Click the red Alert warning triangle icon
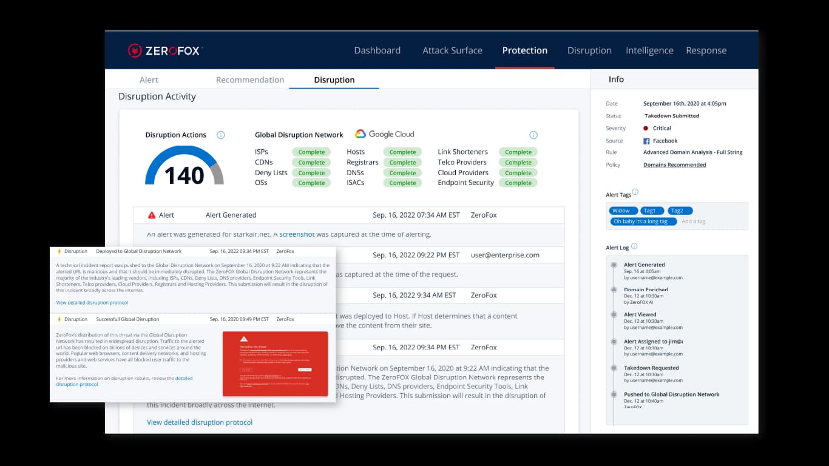The image size is (829, 466). coord(152,214)
